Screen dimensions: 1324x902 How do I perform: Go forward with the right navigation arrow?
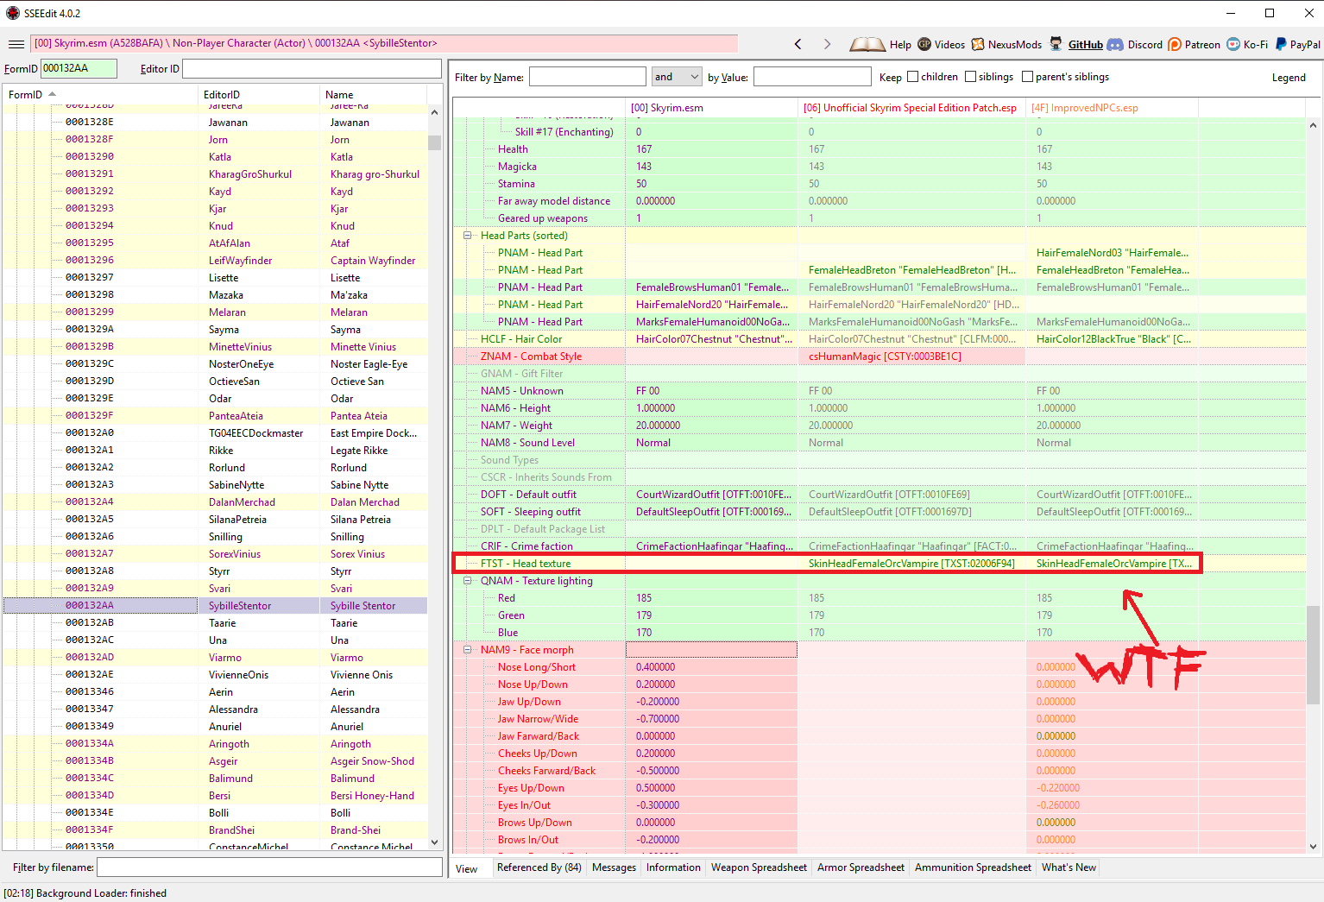pos(827,44)
